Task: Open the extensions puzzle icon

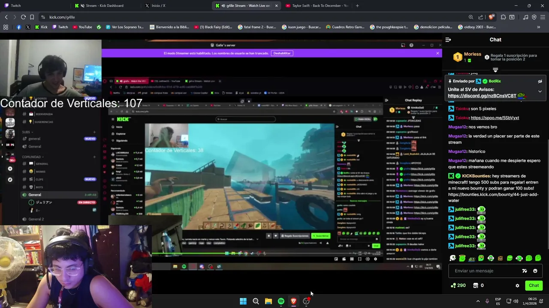Action: tap(504, 17)
